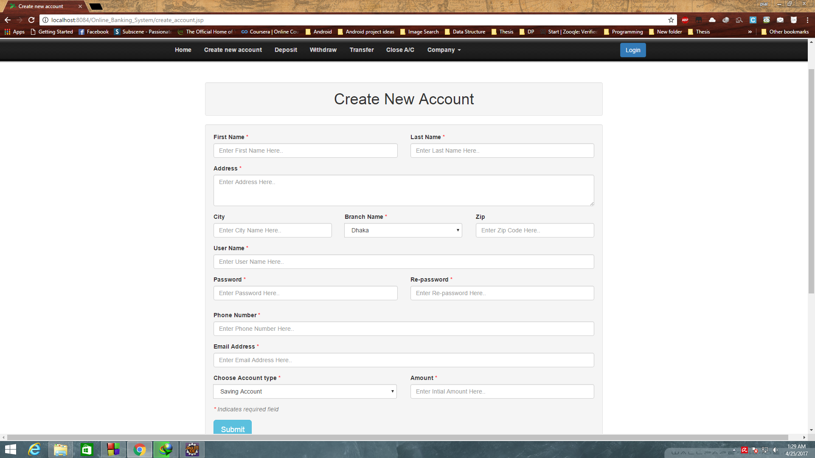Image resolution: width=815 pixels, height=458 pixels.
Task: Click the Withdraw navigation icon
Action: (323, 50)
